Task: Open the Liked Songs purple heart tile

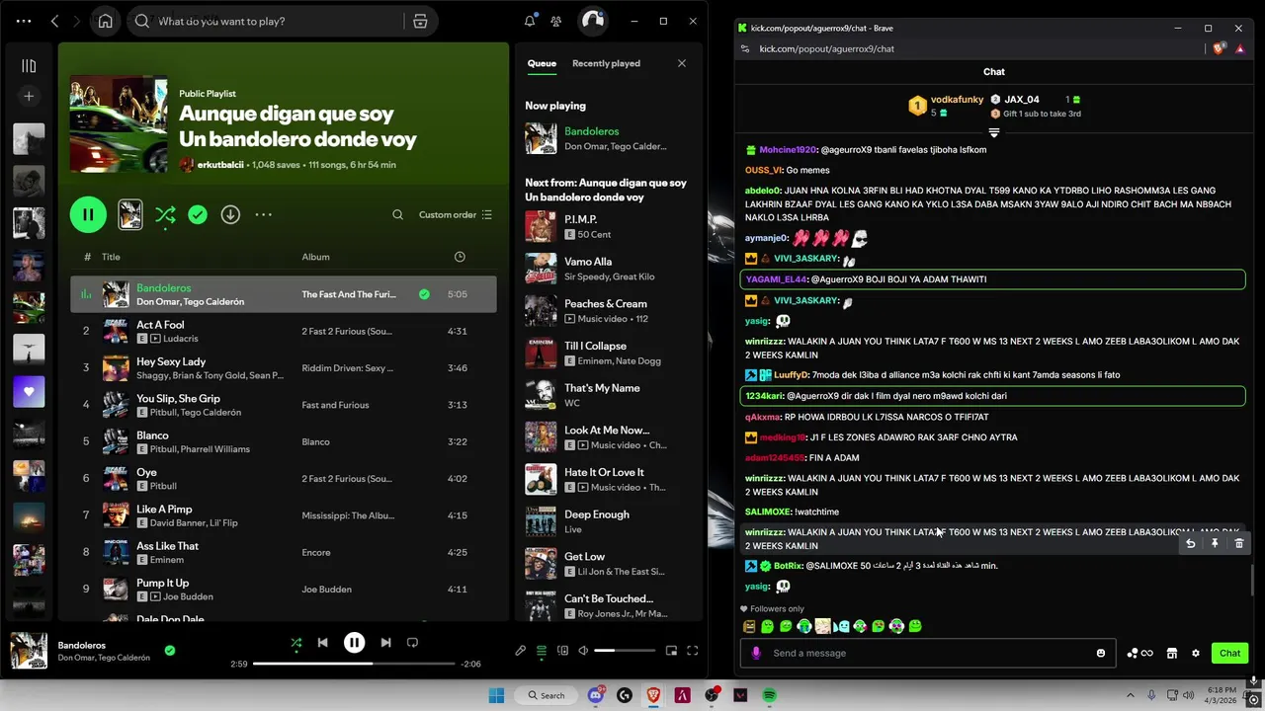Action: [x=29, y=392]
